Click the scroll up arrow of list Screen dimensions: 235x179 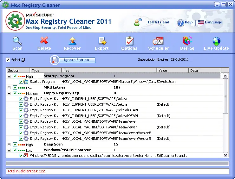pos(225,76)
